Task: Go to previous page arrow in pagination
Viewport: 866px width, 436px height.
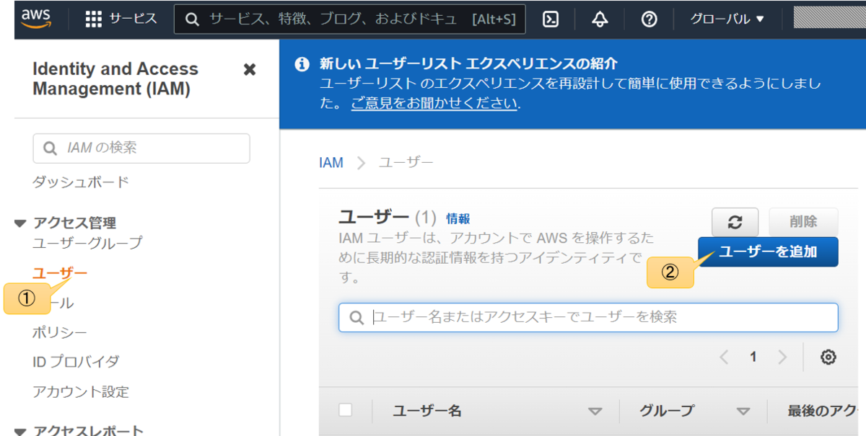Action: (724, 357)
